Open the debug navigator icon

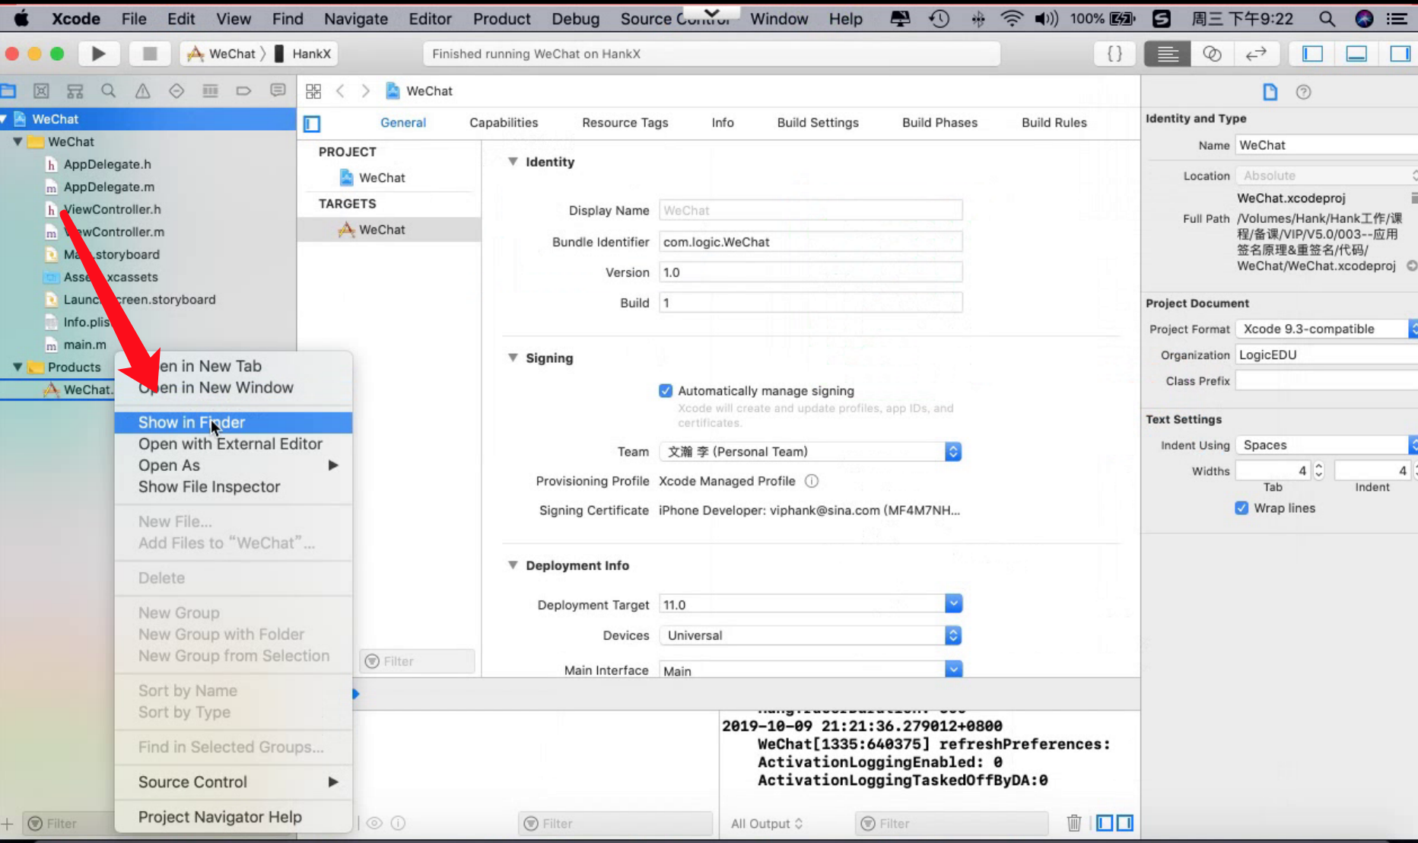[x=210, y=91]
